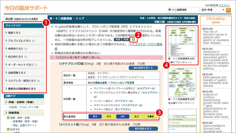
Task: Open MEDLINE 'Apoptosis in Helicobacter pylori' article
Action: pyautogui.click(x=216, y=60)
